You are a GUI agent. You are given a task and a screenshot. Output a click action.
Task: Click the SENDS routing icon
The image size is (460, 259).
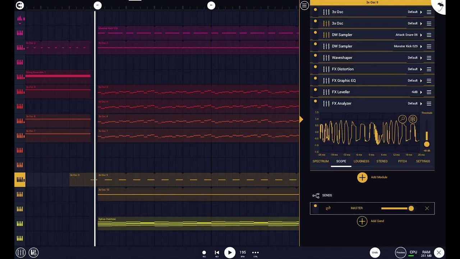tap(316, 196)
